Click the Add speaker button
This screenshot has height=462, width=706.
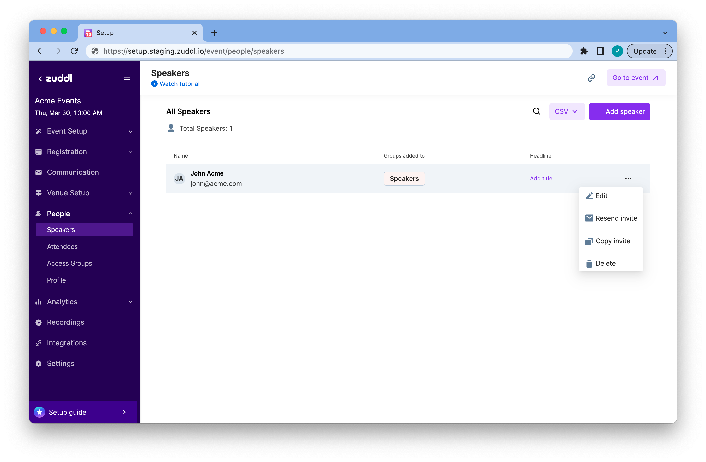tap(619, 111)
